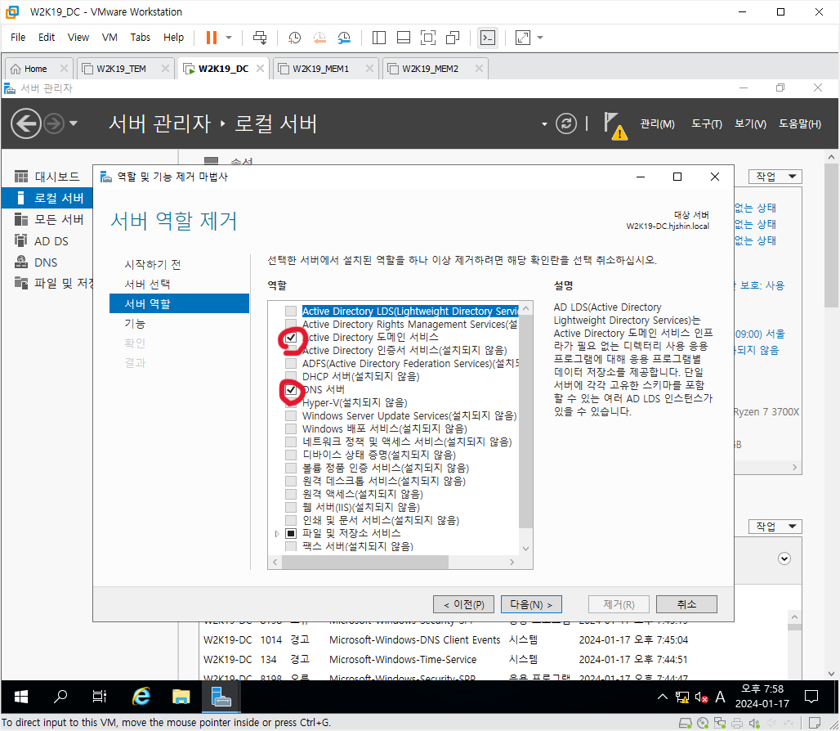Open notifications flag with warning

pyautogui.click(x=615, y=125)
